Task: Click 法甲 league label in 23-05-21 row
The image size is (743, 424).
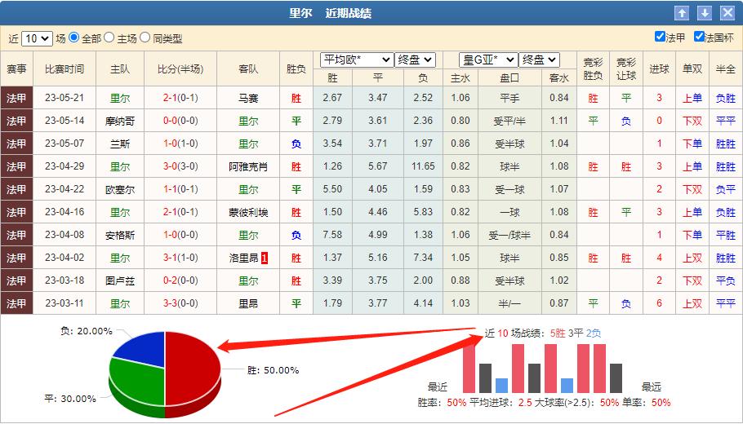Action: click(16, 98)
